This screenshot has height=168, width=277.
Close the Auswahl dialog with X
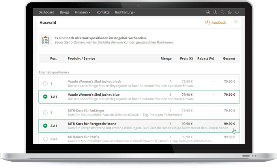point(236,22)
